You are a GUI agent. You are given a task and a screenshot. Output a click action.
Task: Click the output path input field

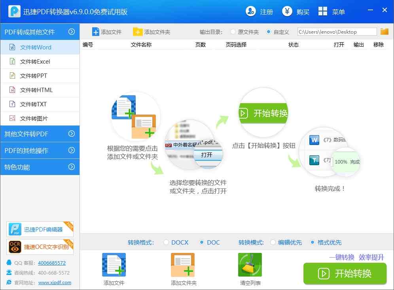[337, 32]
